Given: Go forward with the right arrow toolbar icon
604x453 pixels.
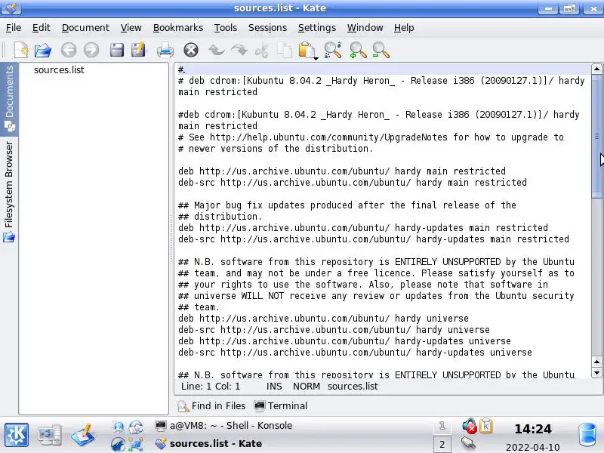Looking at the screenshot, I should point(91,50).
